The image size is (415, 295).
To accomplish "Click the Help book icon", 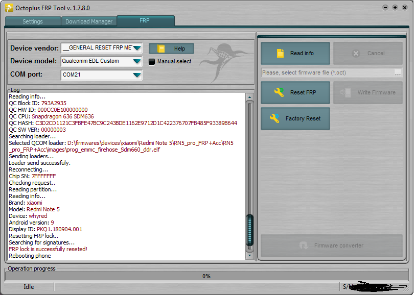I will pyautogui.click(x=161, y=48).
